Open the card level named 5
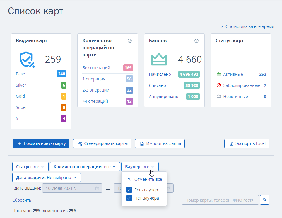The image size is (282, 218). point(17,119)
